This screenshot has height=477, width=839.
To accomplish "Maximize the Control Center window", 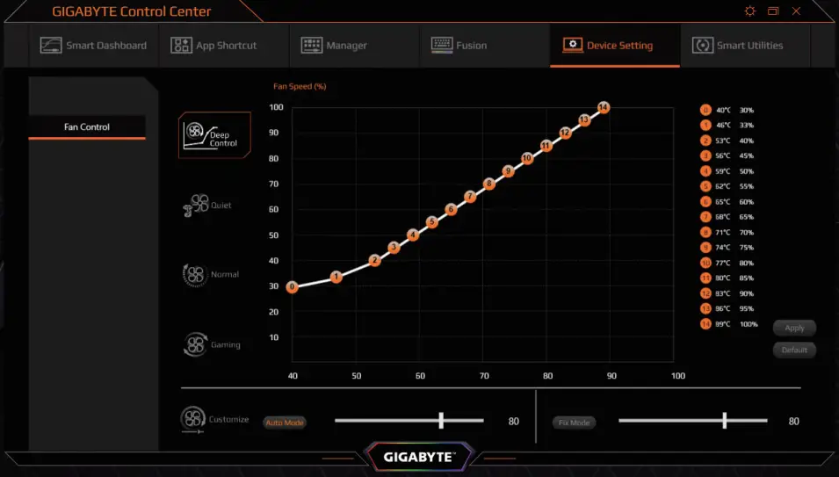I will (x=773, y=11).
